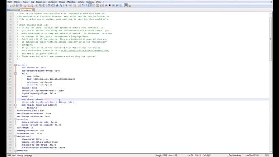Click the Playback macro icon
This screenshot has height=157, width=279.
coord(113,5)
